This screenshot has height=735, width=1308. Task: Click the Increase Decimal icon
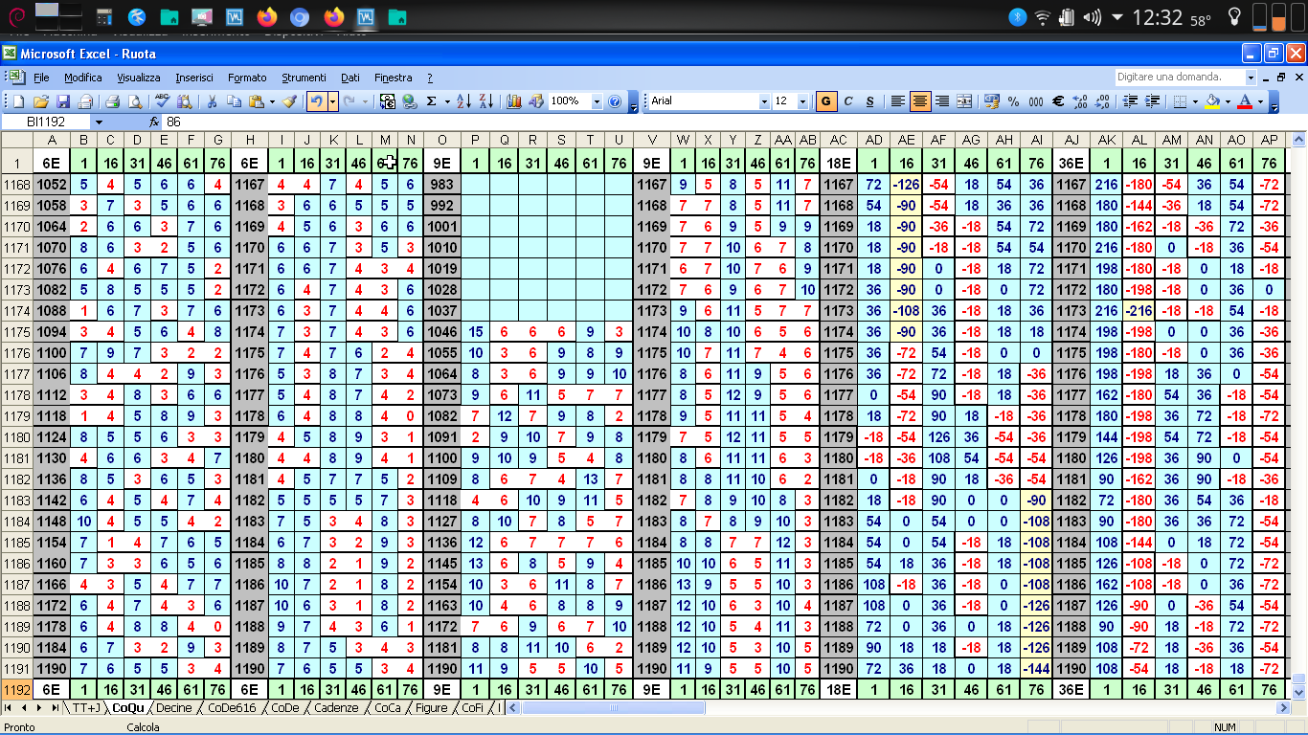tap(1081, 100)
